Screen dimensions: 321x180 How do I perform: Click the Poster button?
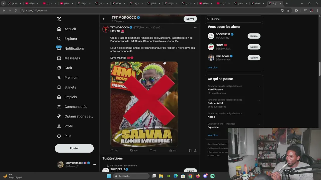pyautogui.click(x=74, y=148)
